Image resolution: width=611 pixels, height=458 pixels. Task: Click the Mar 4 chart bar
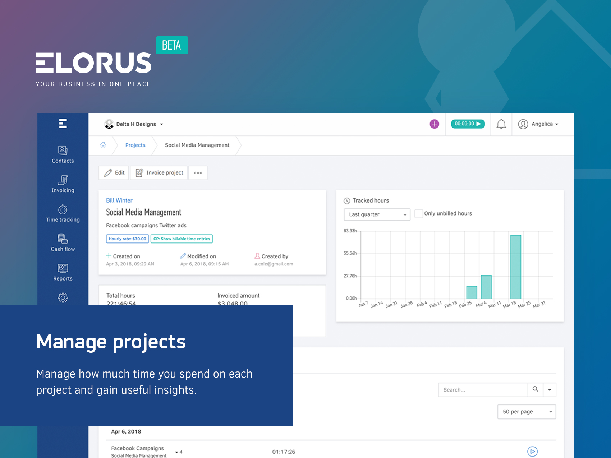point(486,287)
